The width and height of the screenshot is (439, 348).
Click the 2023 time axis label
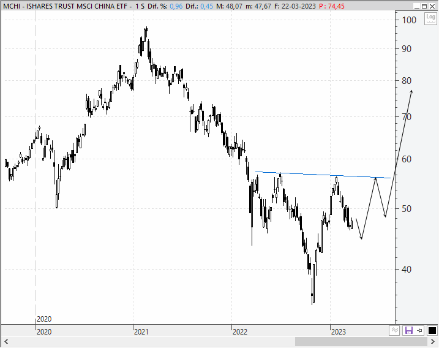(339, 331)
